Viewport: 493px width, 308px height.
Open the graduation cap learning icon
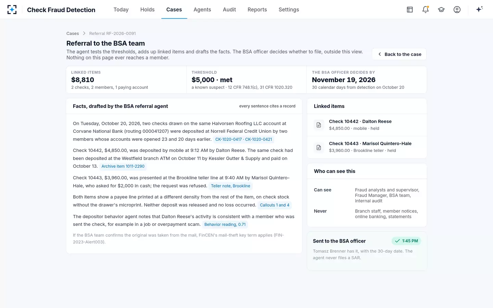pos(441,10)
